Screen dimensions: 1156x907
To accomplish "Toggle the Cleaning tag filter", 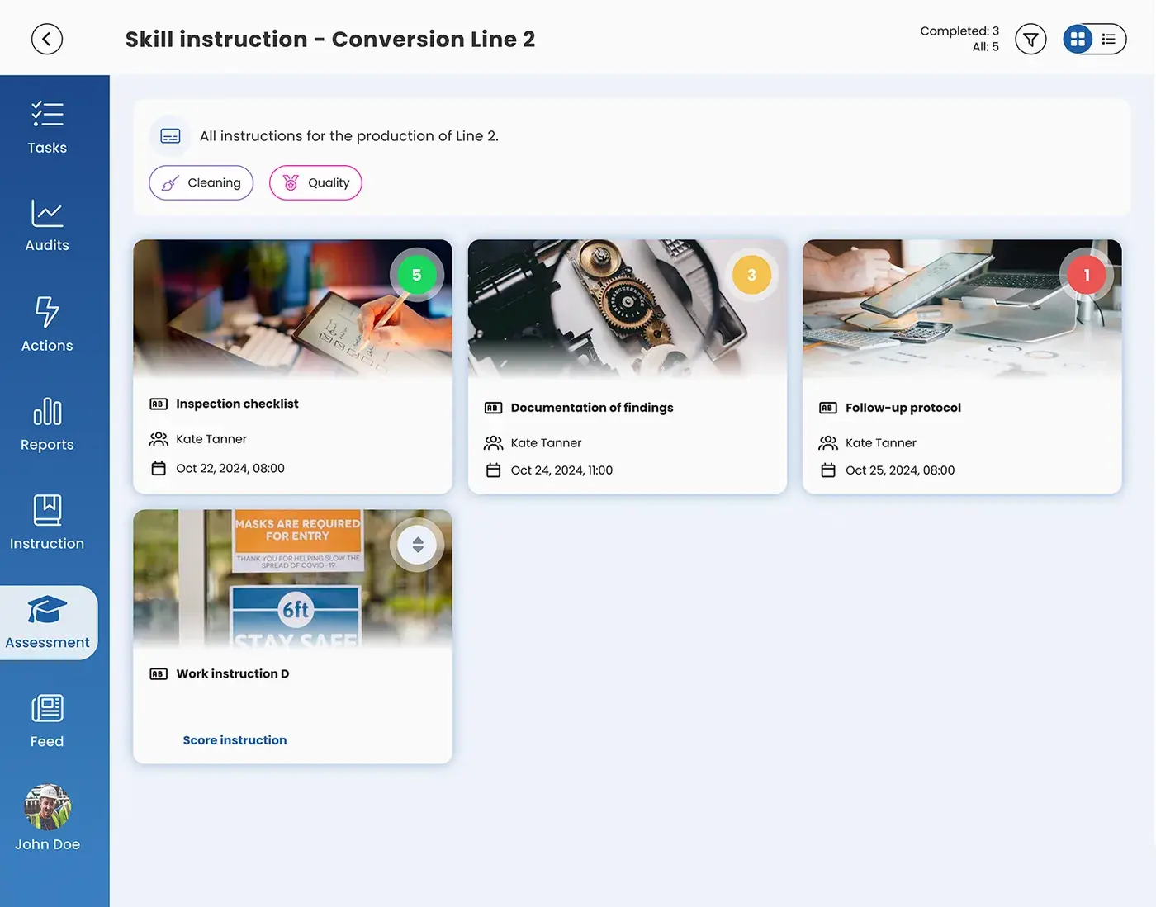I will (201, 183).
